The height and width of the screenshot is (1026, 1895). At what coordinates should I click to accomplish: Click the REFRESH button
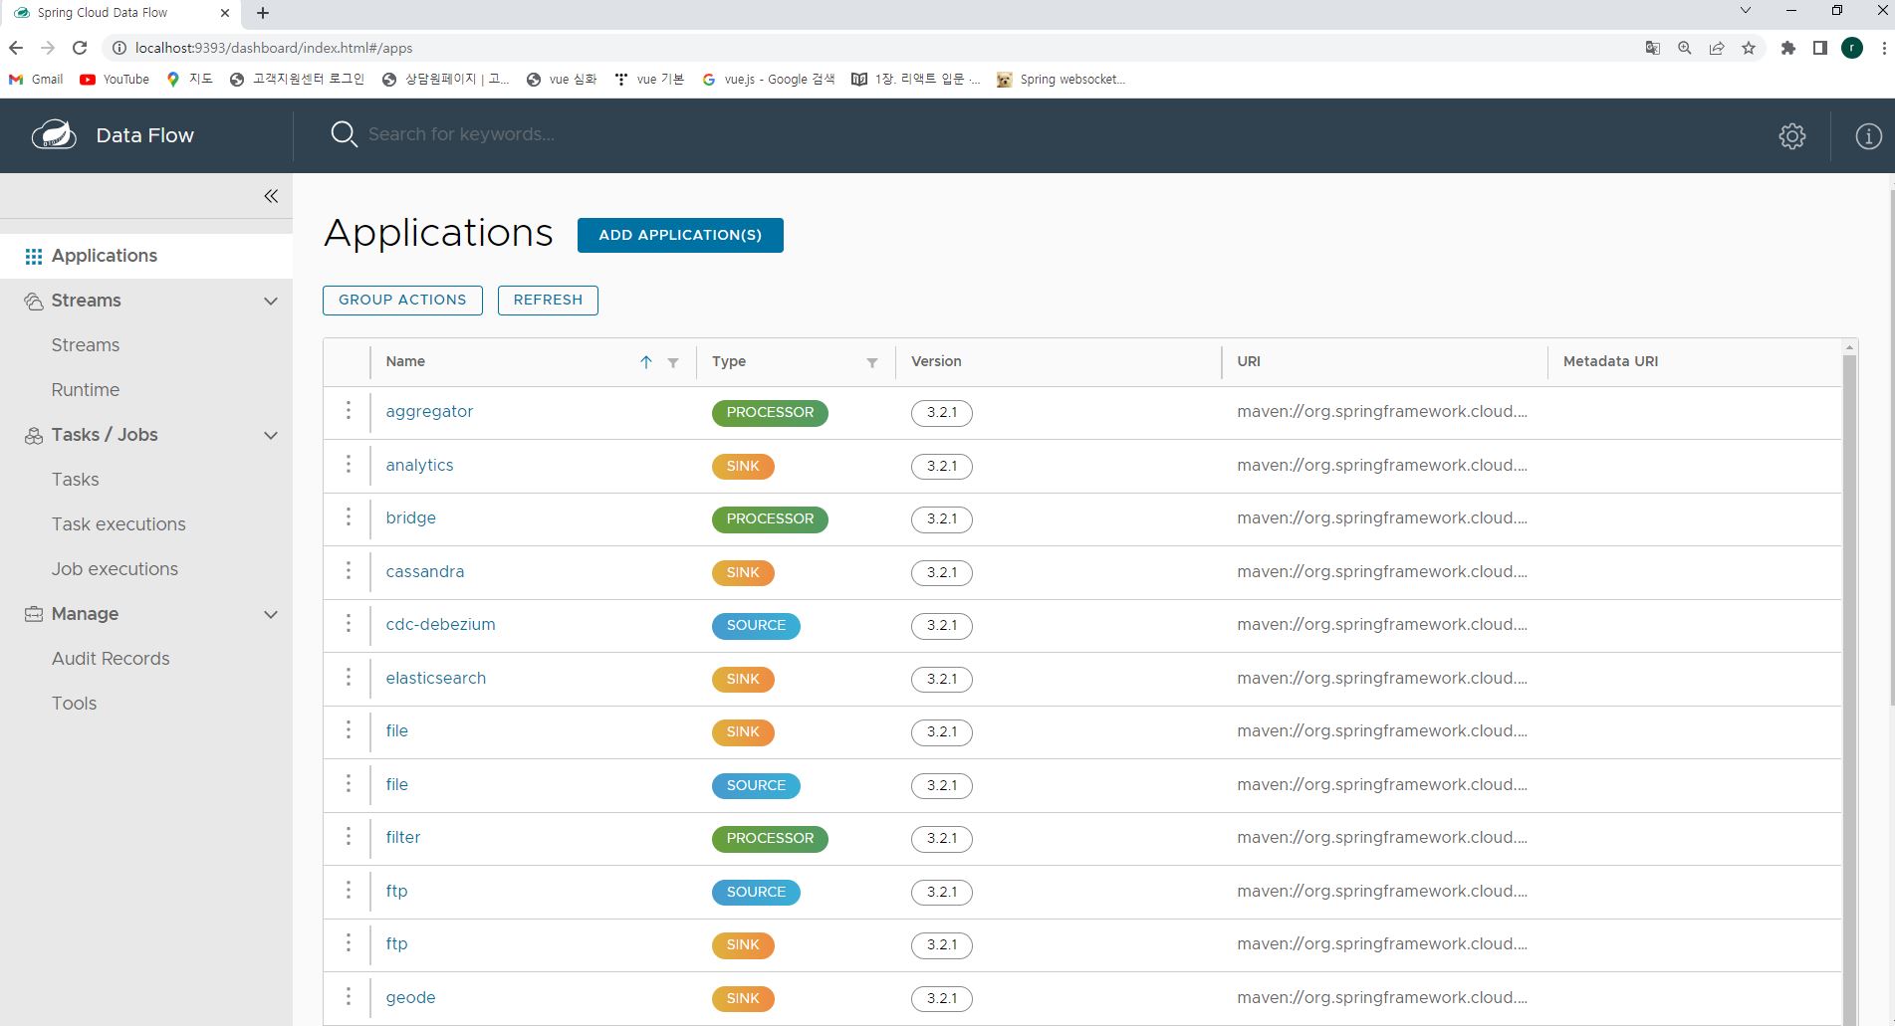[548, 300]
